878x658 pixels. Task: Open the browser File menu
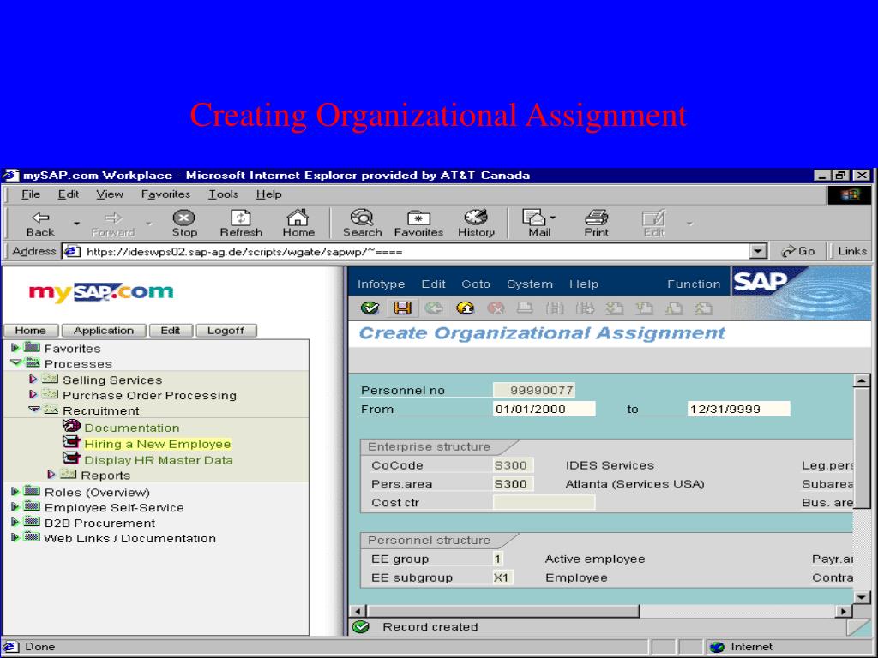(x=31, y=194)
